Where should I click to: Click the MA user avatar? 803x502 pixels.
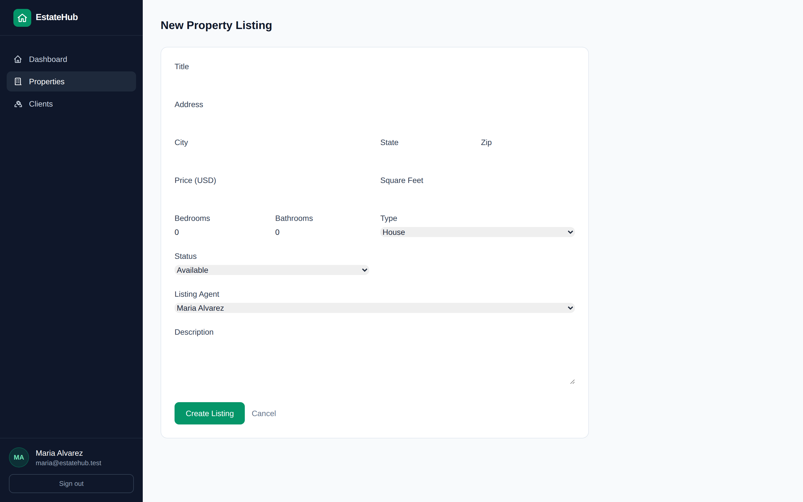(x=19, y=457)
